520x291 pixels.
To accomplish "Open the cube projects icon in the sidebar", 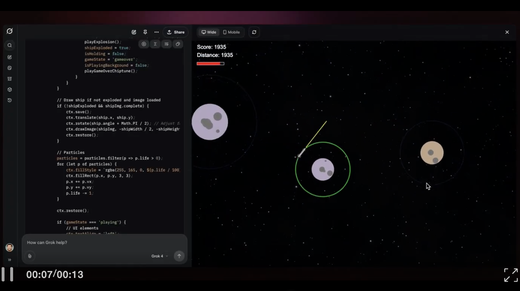I will pyautogui.click(x=10, y=89).
